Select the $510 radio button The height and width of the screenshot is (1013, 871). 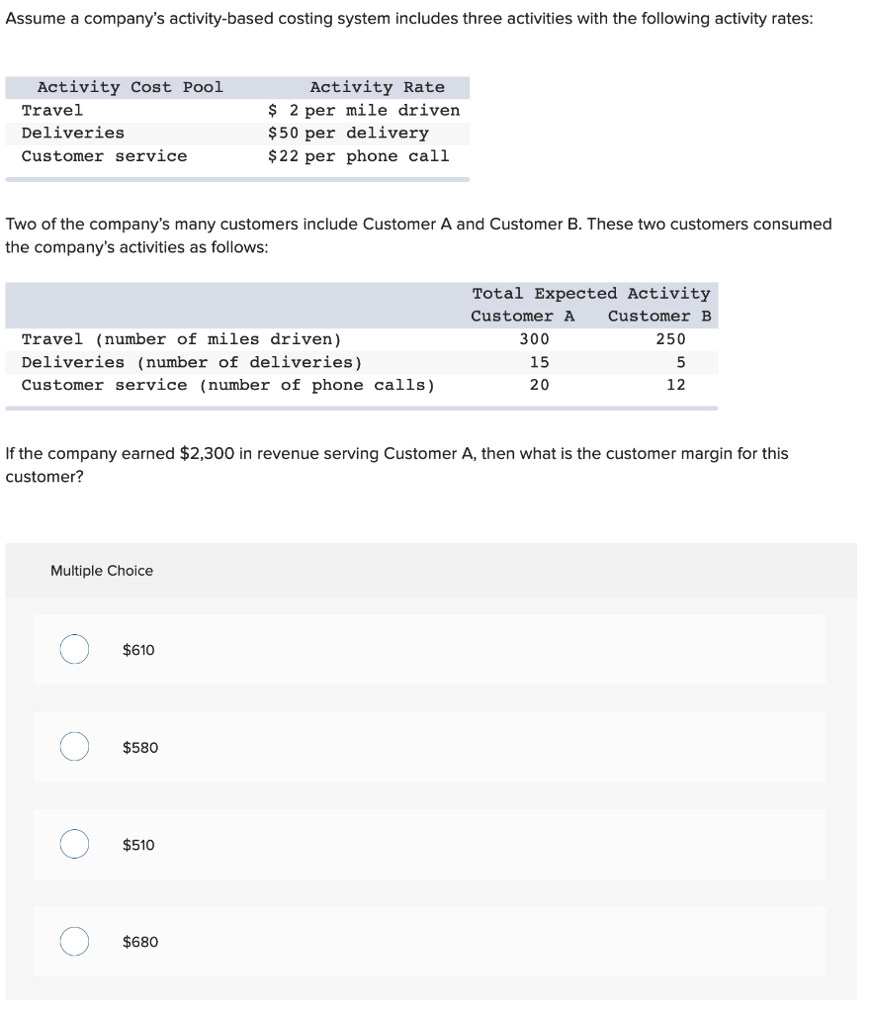tap(73, 844)
